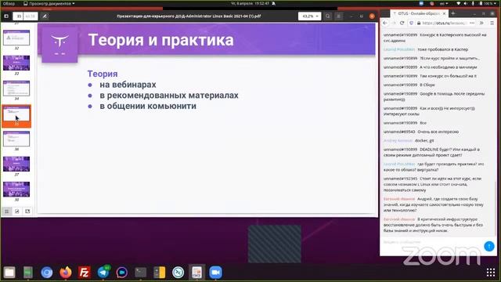Close the OTUS browser tab
501x282 pixels.
coord(444,13)
